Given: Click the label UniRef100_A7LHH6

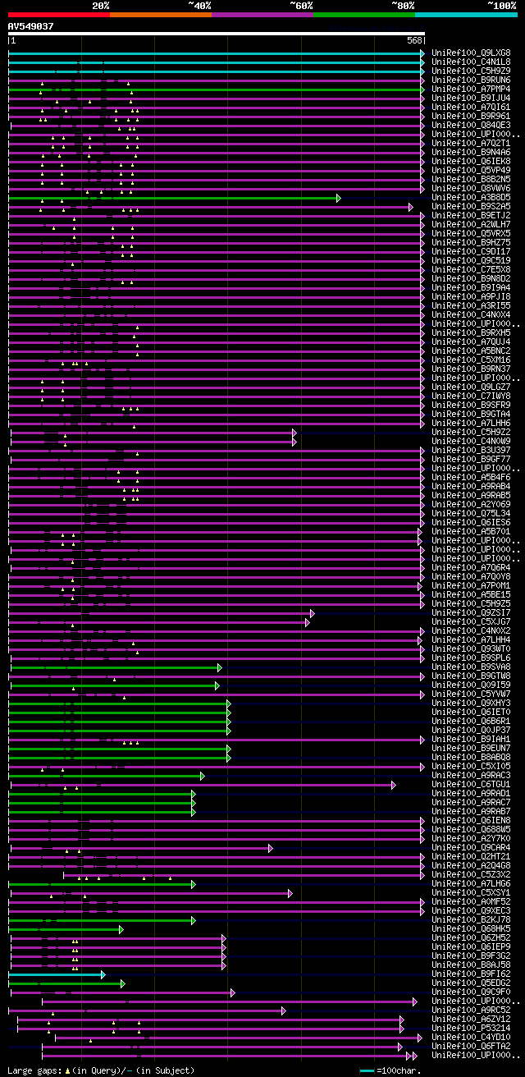Looking at the screenshot, I should [x=471, y=423].
